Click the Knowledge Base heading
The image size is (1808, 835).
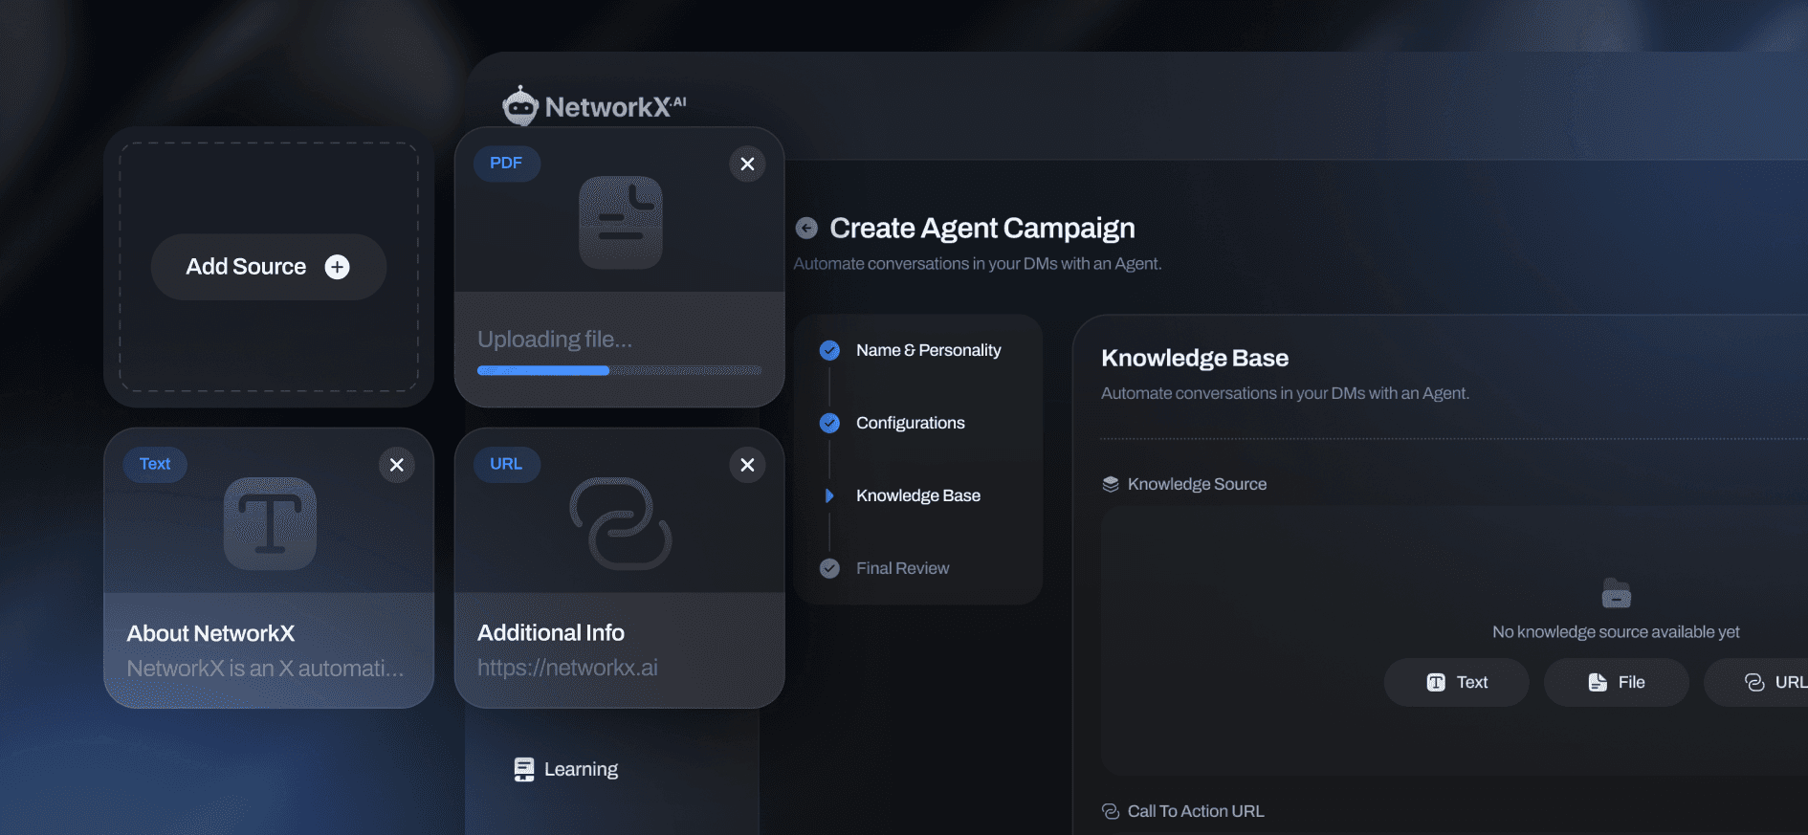tap(1195, 358)
